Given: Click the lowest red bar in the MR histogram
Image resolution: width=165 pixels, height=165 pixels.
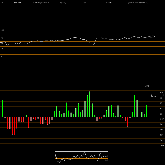Looking at the screenshot, I should point(15,126).
